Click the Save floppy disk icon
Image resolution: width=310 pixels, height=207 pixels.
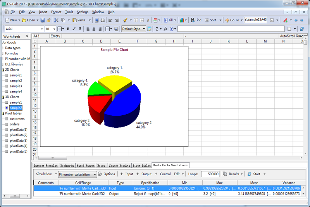(43, 20)
